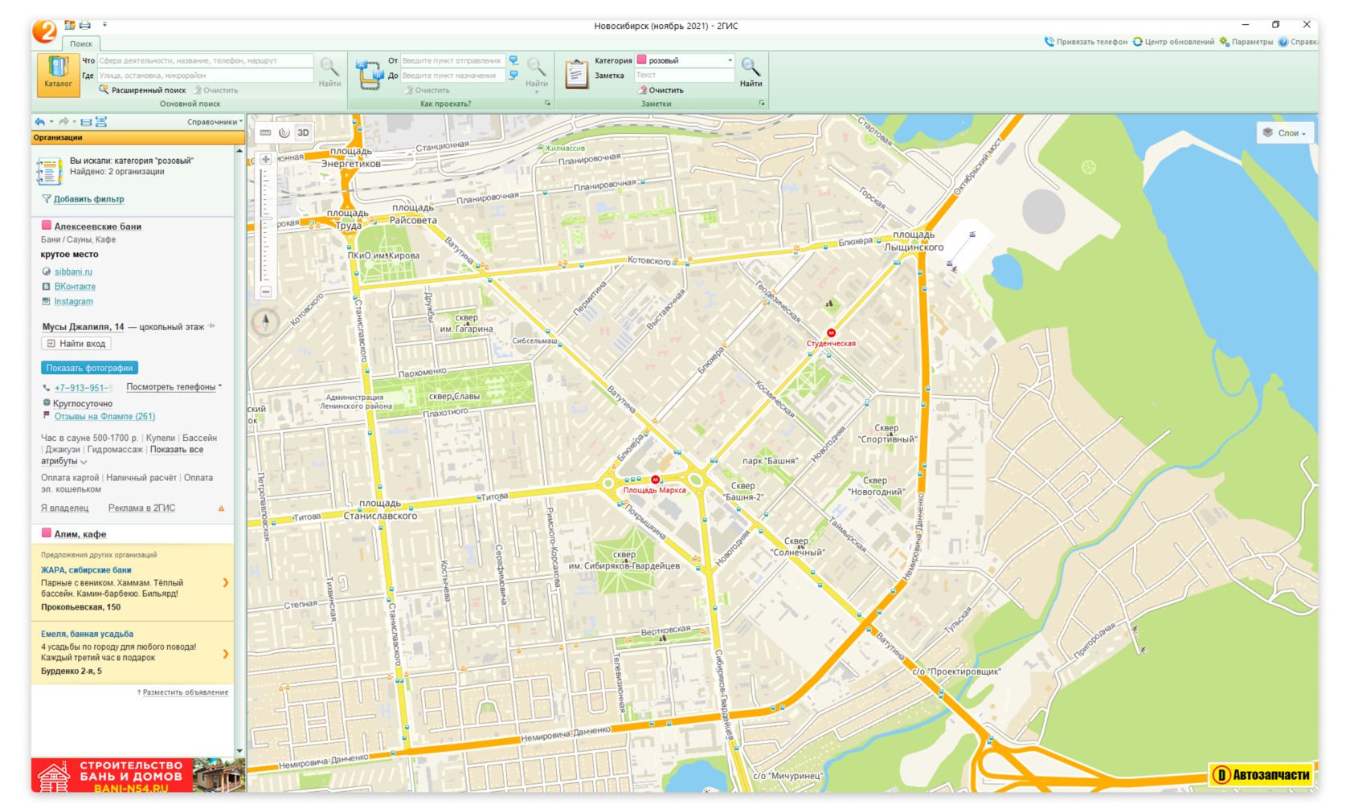The image size is (1350, 812).
Task: Open Центр обновлений update center
Action: click(1173, 42)
